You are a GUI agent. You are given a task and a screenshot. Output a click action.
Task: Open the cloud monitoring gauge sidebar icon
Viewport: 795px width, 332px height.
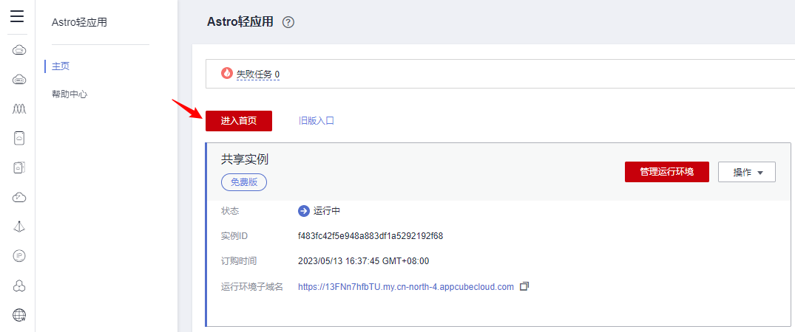(18, 197)
